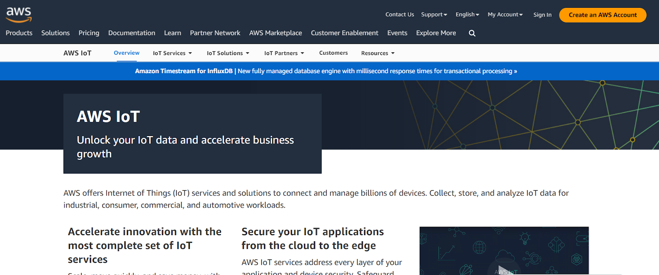Click the Contact Us link
659x275 pixels.
[x=400, y=14]
